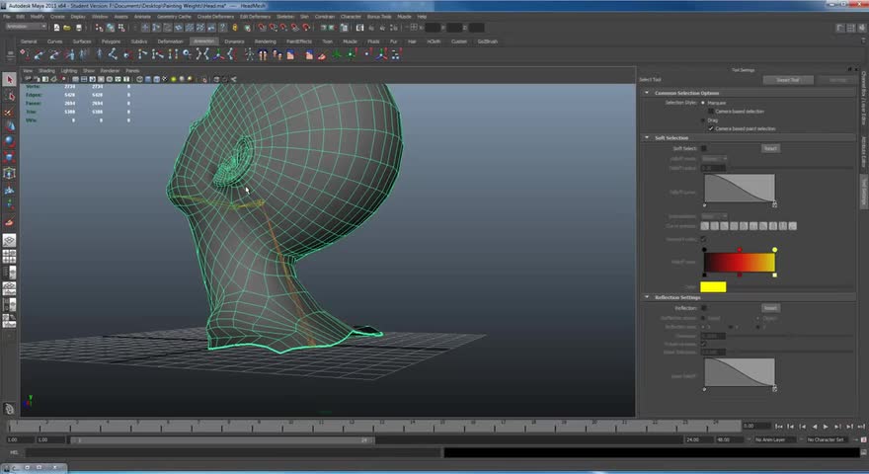This screenshot has height=474, width=869.
Task: Open the Skeleton menu
Action: (284, 17)
